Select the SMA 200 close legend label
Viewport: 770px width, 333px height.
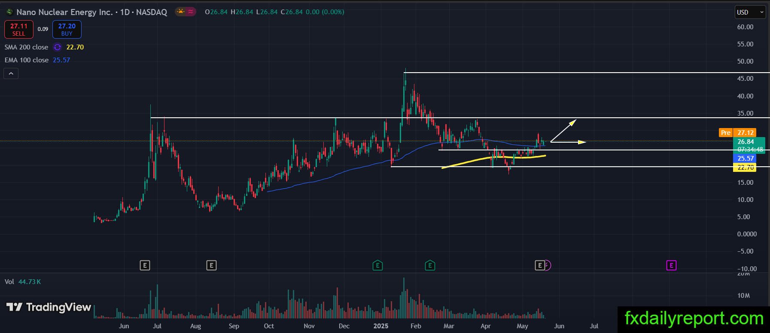pos(26,47)
